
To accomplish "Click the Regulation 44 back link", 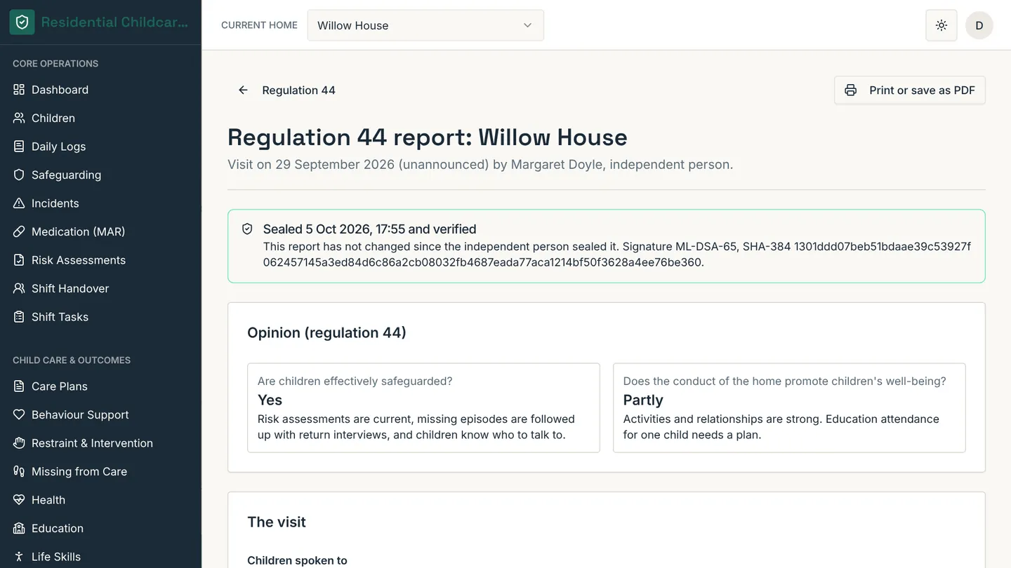I will coord(286,90).
